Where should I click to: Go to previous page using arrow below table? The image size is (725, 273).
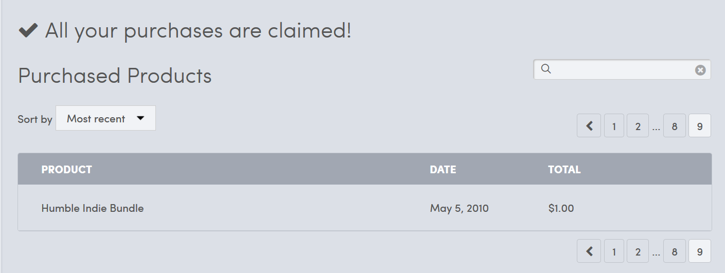pyautogui.click(x=589, y=251)
